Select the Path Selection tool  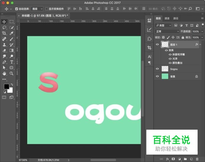pyautogui.click(x=4, y=68)
